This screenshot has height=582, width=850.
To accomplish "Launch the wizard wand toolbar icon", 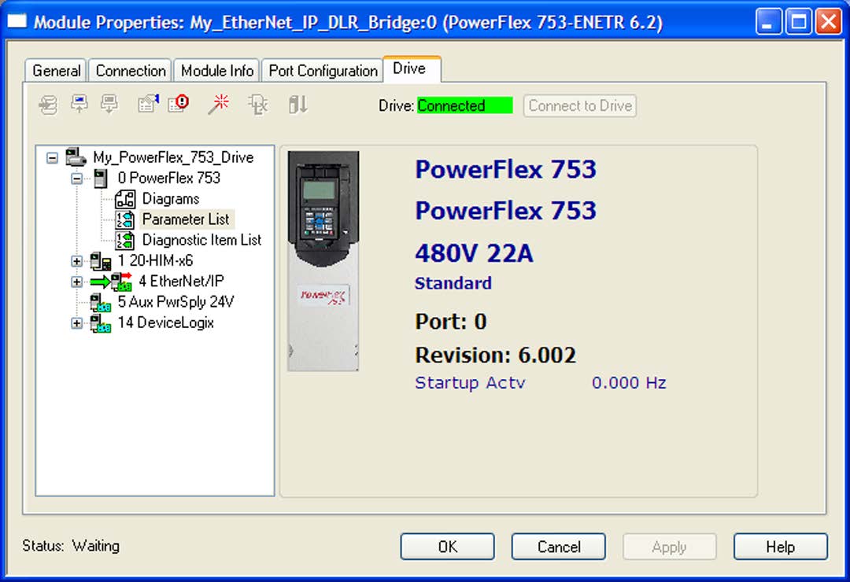I will (219, 104).
